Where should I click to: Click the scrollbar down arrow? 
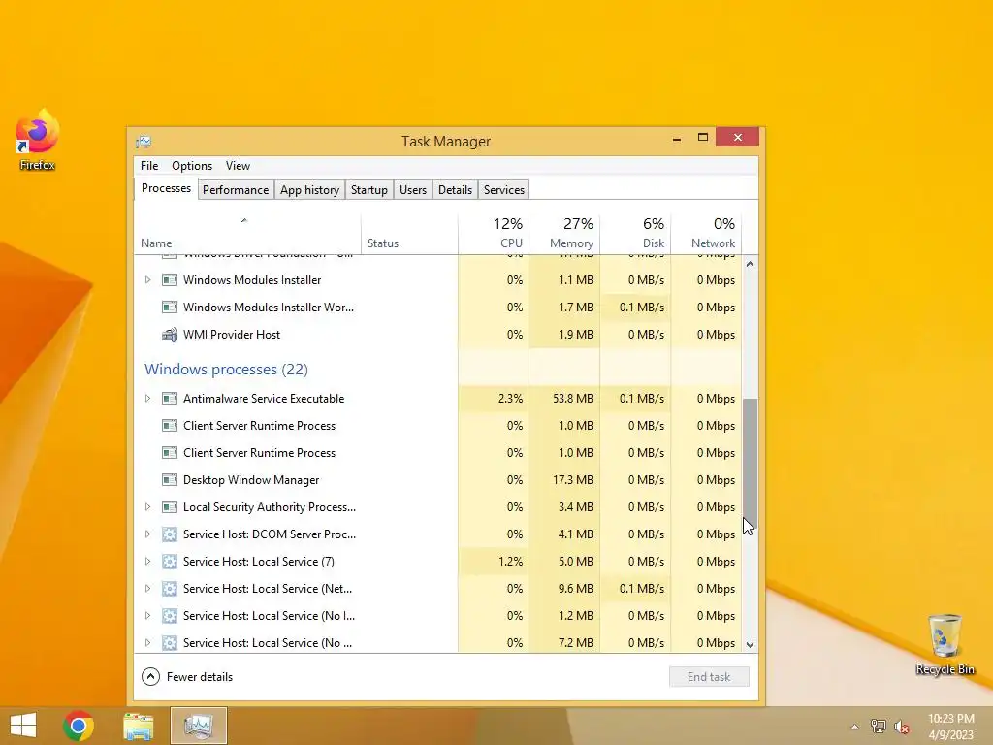(750, 645)
